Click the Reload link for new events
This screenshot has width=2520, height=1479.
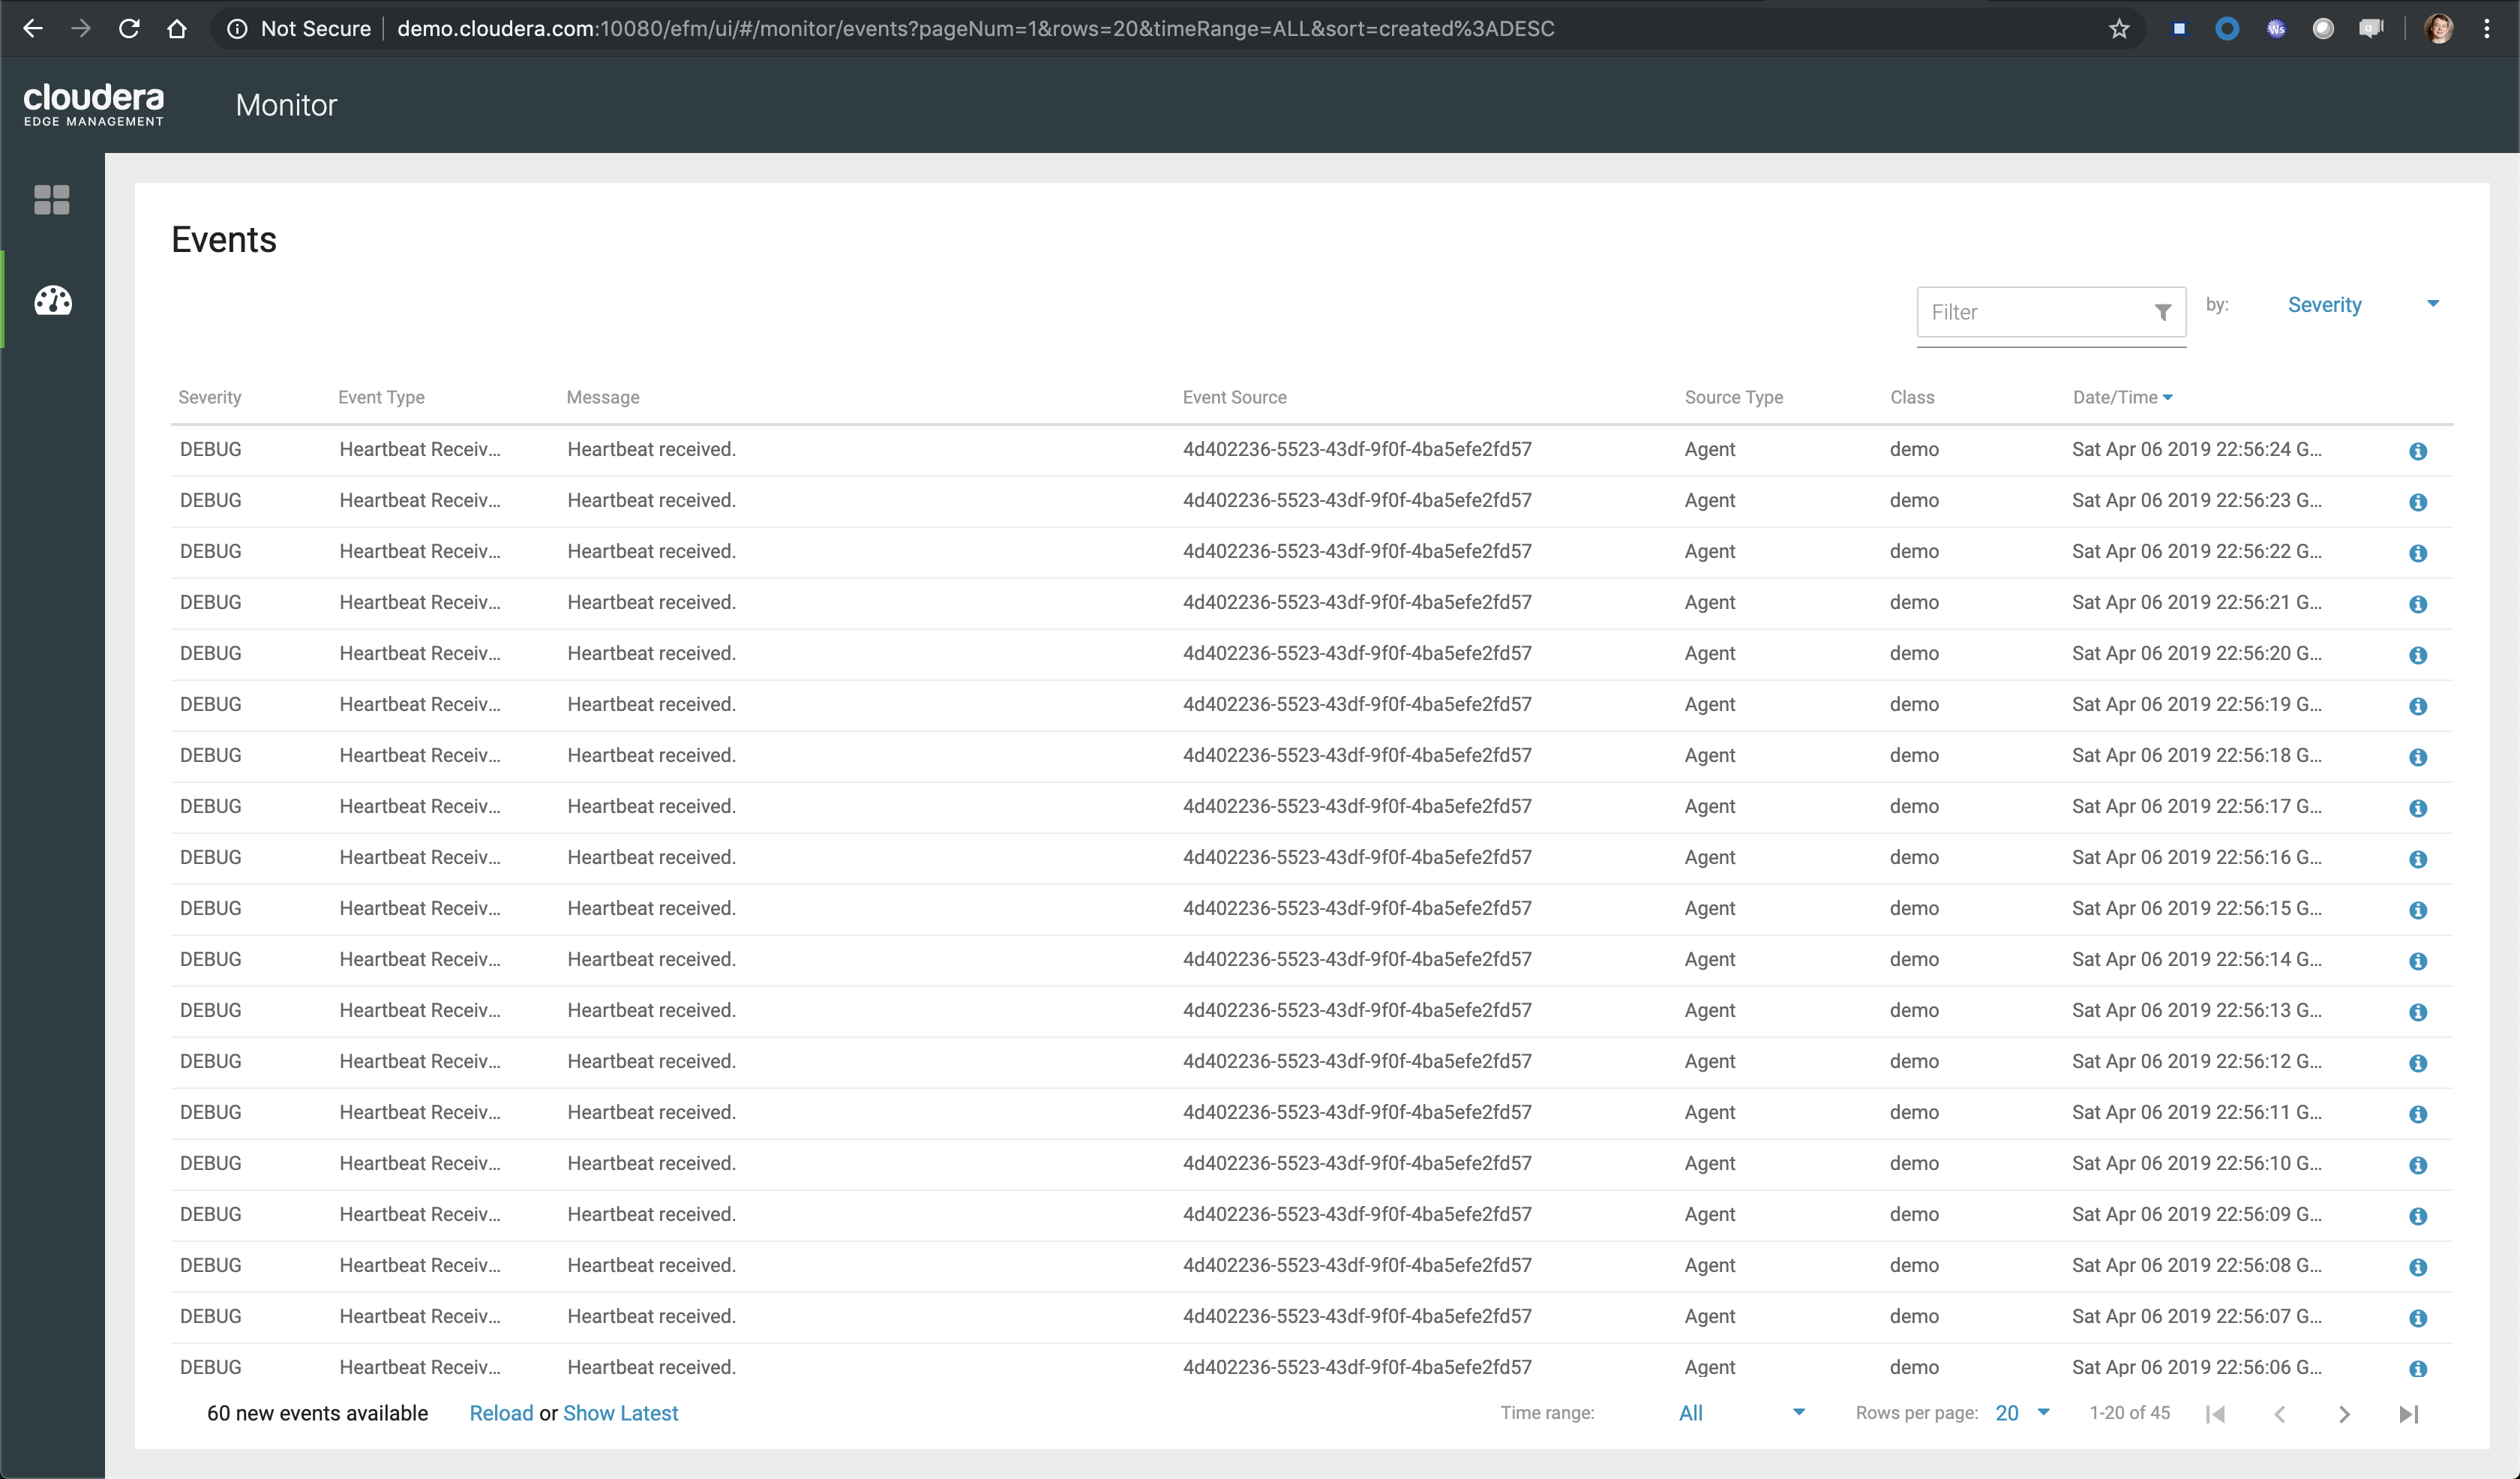click(x=501, y=1414)
